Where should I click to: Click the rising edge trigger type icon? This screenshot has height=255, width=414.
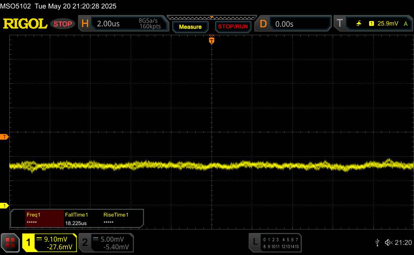[359, 24]
